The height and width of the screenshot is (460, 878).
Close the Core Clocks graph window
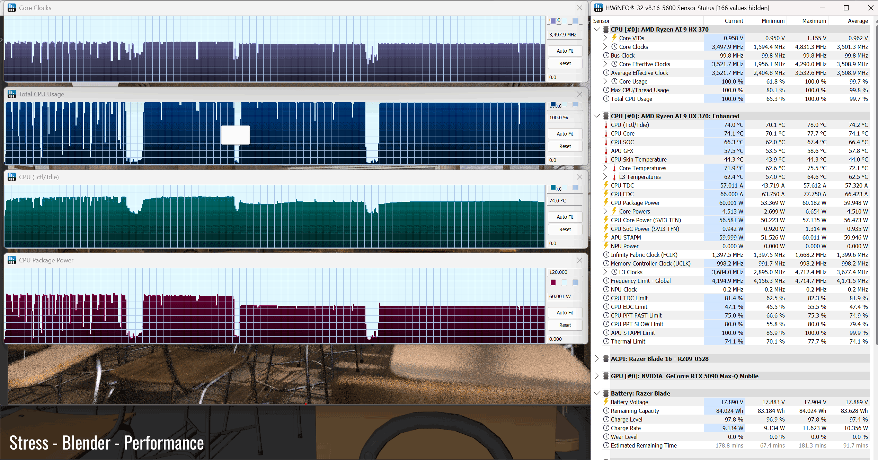[579, 8]
